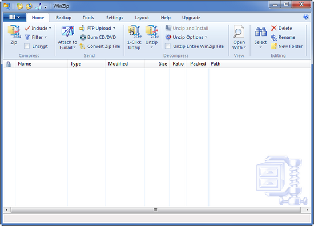Click the Convert Zip File icon
The height and width of the screenshot is (226, 314).
click(83, 46)
